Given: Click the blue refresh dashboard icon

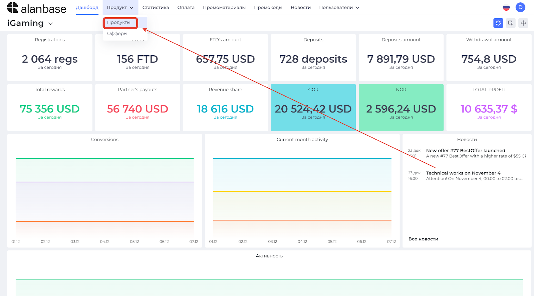Looking at the screenshot, I should [498, 23].
